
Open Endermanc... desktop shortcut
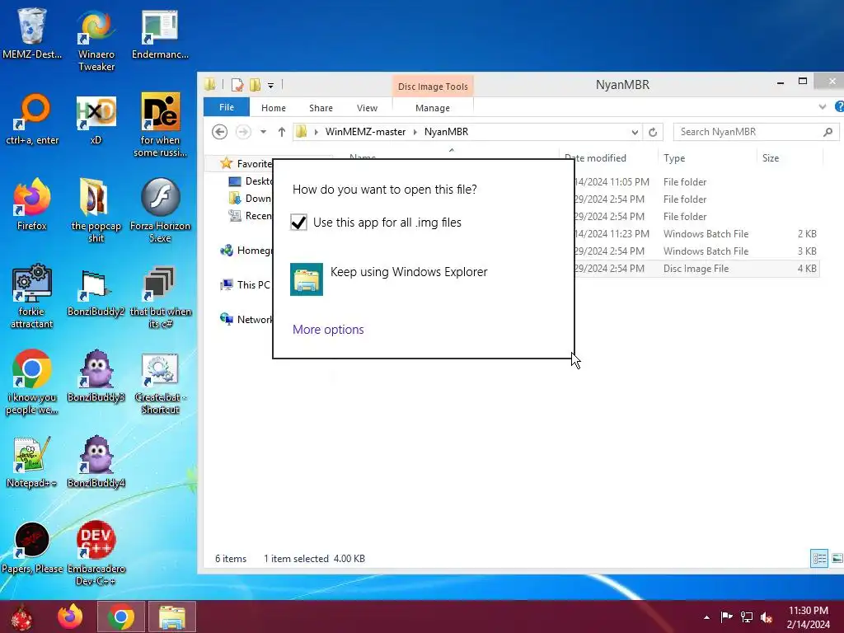[160, 33]
